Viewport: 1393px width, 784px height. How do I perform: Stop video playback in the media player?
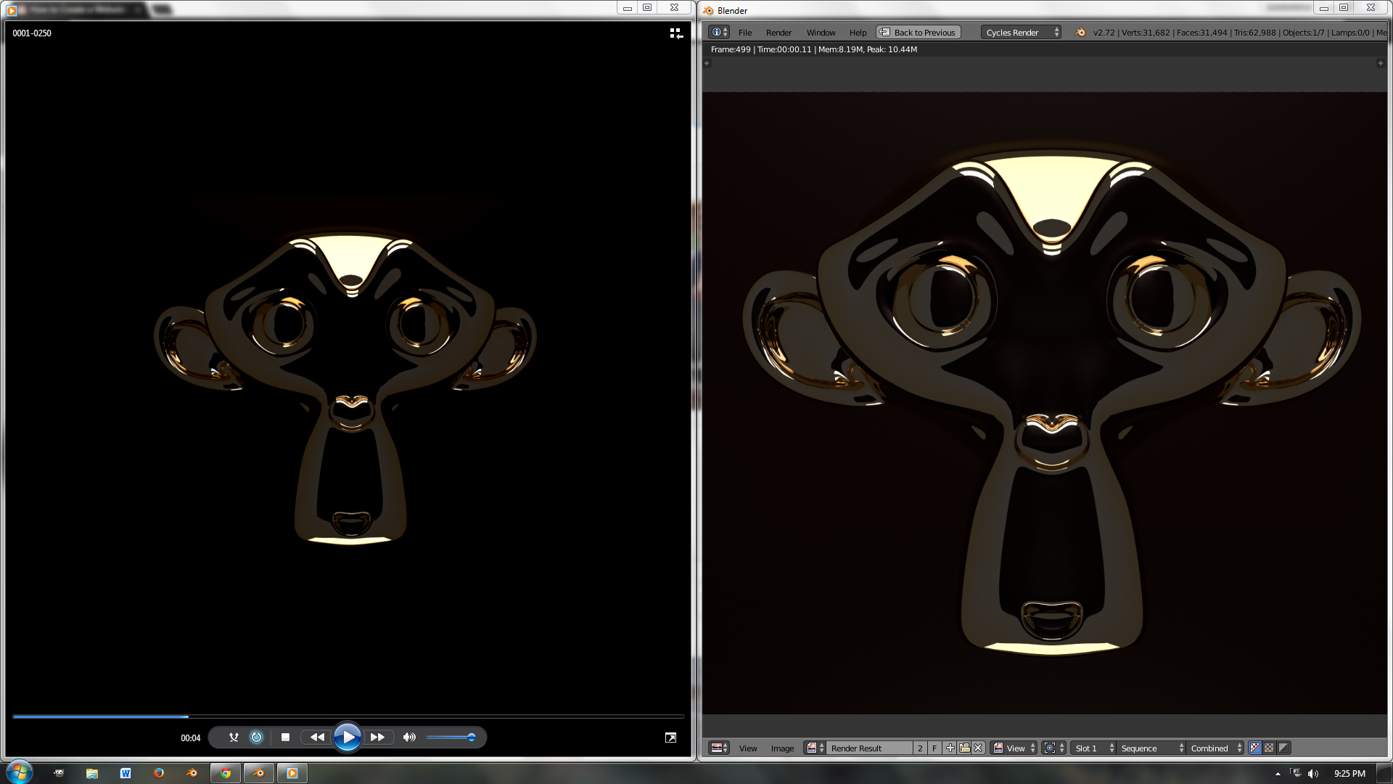pyautogui.click(x=285, y=738)
